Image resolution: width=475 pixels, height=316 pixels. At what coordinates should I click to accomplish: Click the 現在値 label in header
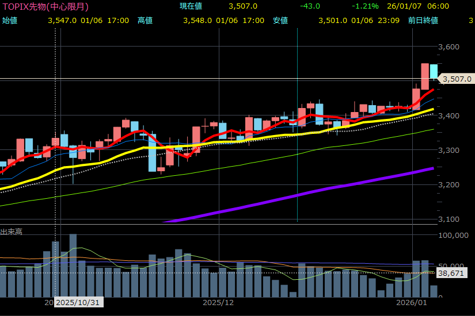191,6
